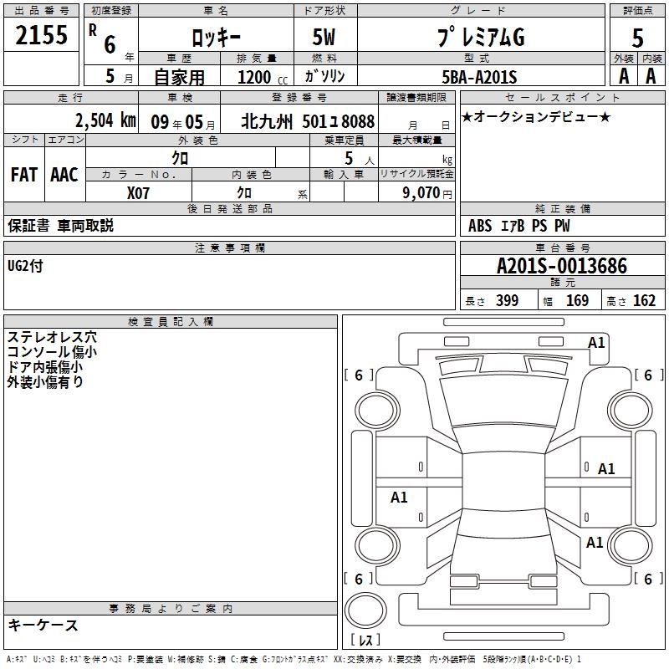The height and width of the screenshot is (669, 669).
Task: Select grade プレミアムG
Action: 481,37
